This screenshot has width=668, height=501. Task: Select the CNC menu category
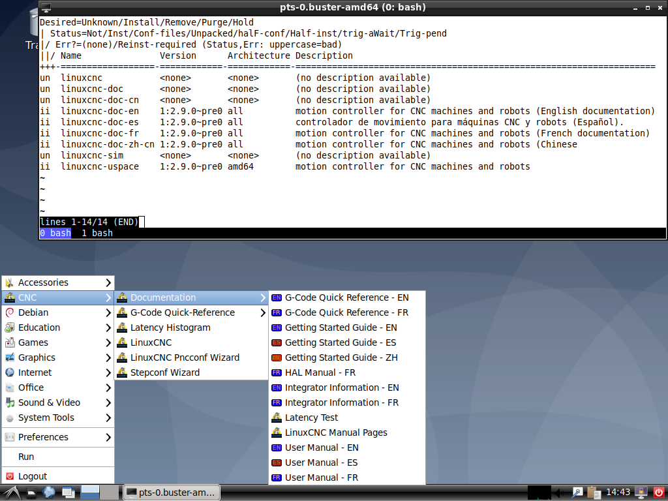pos(58,297)
